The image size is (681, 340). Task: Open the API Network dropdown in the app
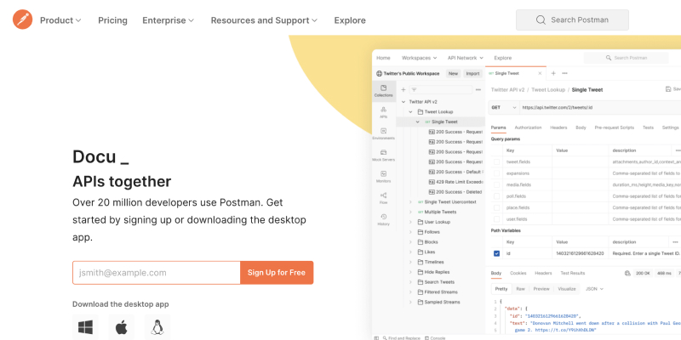(465, 58)
